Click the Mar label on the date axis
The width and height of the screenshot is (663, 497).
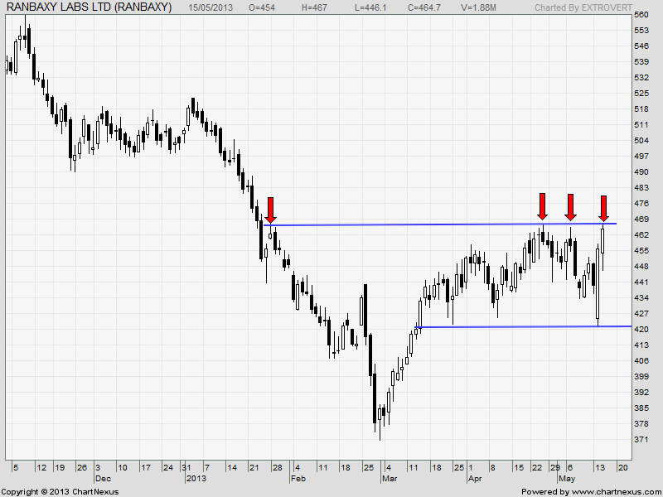(x=388, y=479)
